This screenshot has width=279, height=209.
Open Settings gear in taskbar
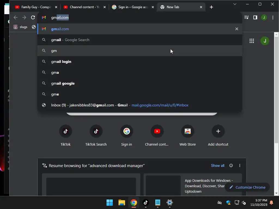pyautogui.click(x=170, y=202)
